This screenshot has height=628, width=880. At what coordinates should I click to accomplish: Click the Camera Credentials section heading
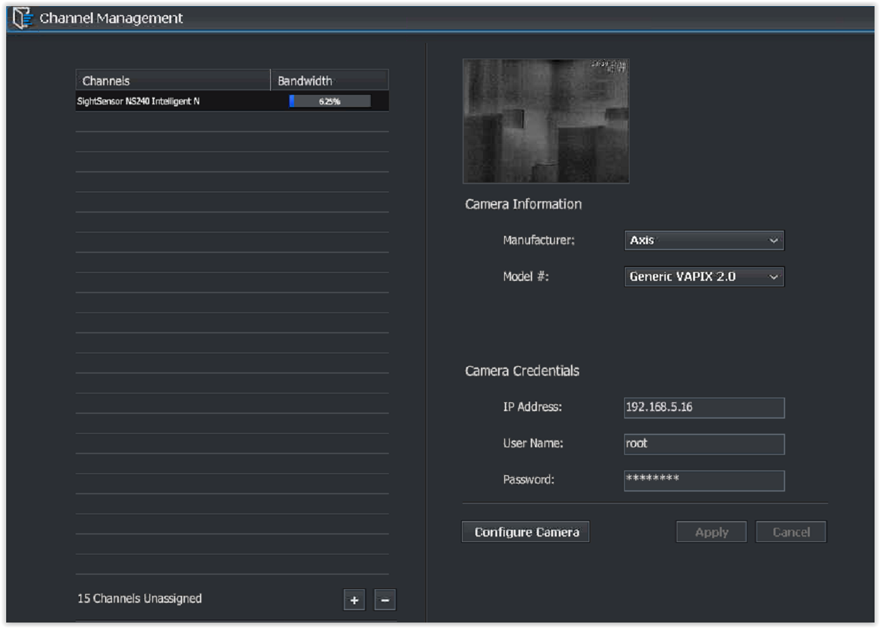click(x=523, y=371)
